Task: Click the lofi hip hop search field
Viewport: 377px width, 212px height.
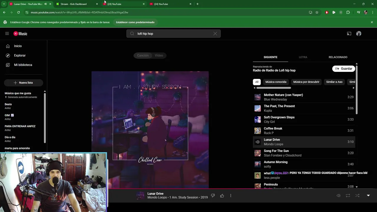Action: click(x=173, y=34)
